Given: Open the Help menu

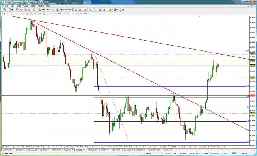Looking at the screenshot, I should (48, 6).
